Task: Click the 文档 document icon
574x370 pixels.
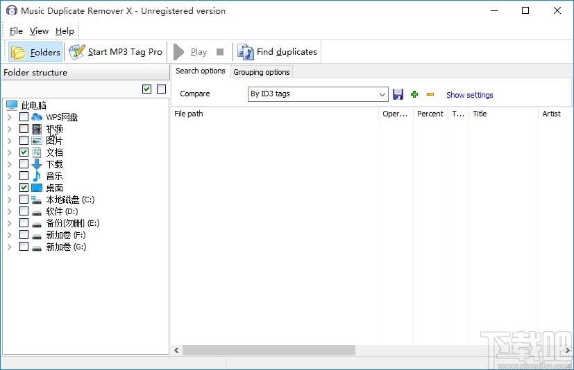Action: coord(37,152)
